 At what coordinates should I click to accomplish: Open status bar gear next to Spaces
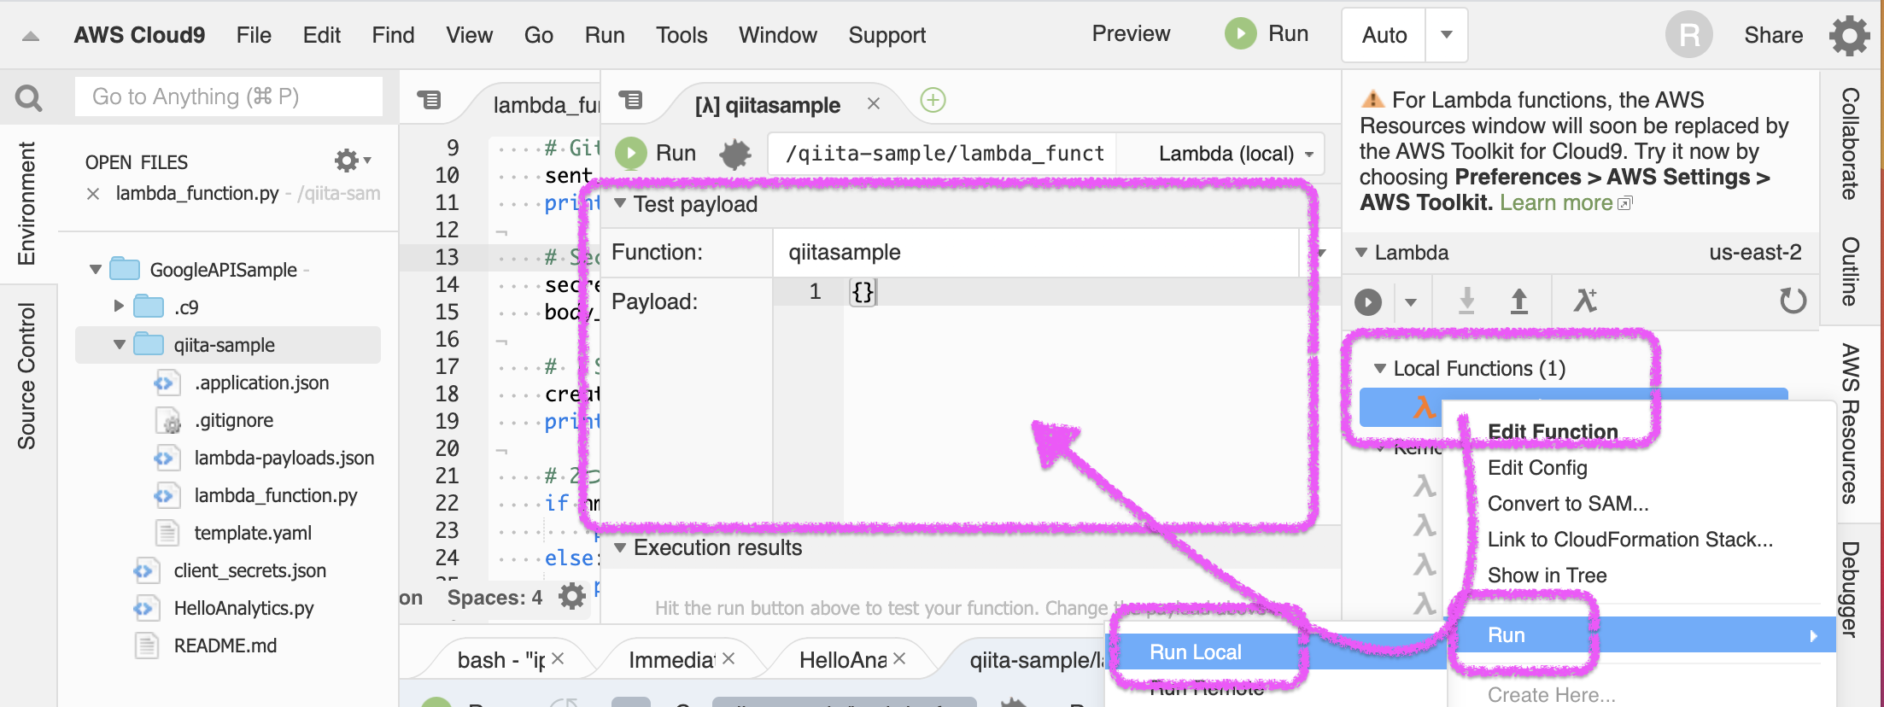[571, 596]
